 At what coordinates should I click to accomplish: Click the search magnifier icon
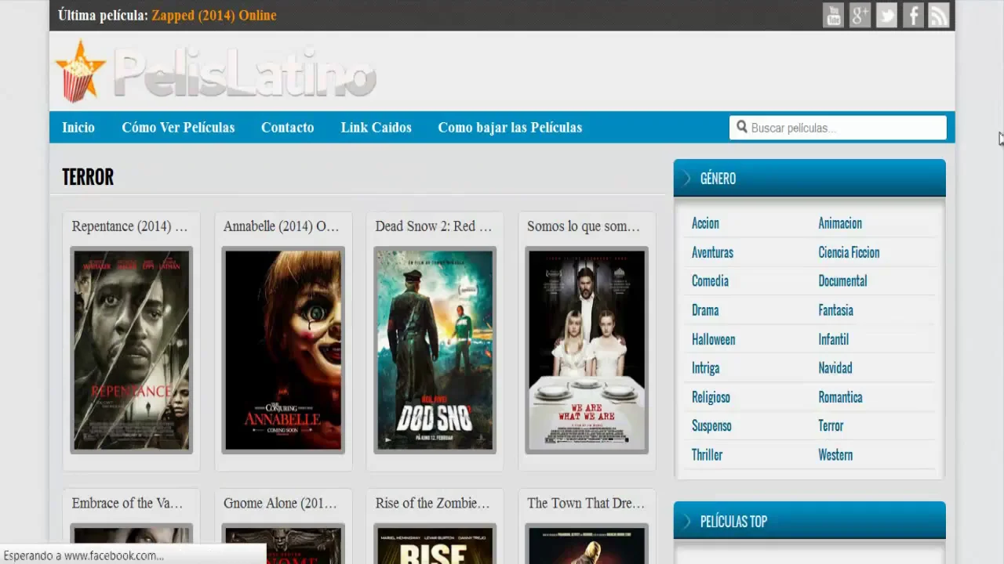coord(742,127)
